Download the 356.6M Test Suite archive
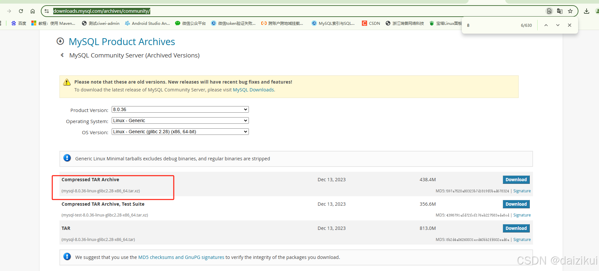 pyautogui.click(x=516, y=204)
